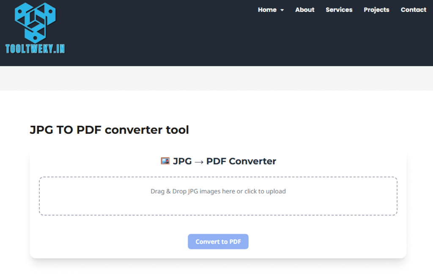The height and width of the screenshot is (279, 433).
Task: Click the light gray banner strip below header
Action: [x=216, y=78]
